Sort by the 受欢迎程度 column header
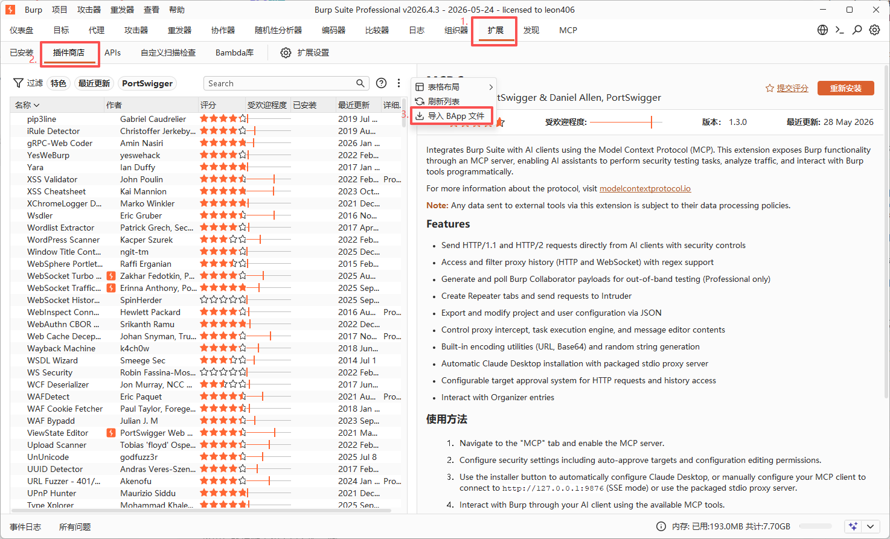The width and height of the screenshot is (890, 539). pyautogui.click(x=267, y=105)
